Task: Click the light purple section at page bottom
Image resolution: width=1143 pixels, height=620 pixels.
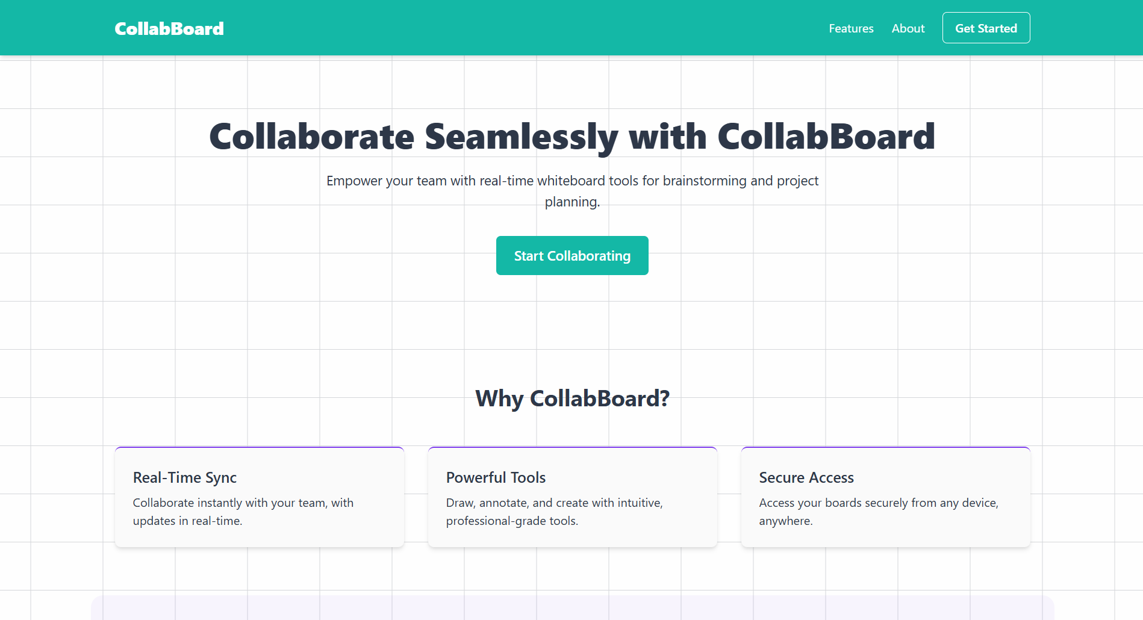Action: tap(571, 609)
